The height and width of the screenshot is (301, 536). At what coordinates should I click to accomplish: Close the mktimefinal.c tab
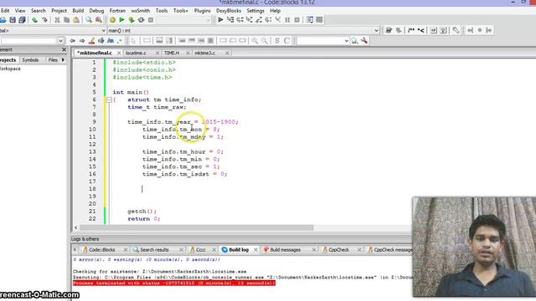tap(119, 53)
